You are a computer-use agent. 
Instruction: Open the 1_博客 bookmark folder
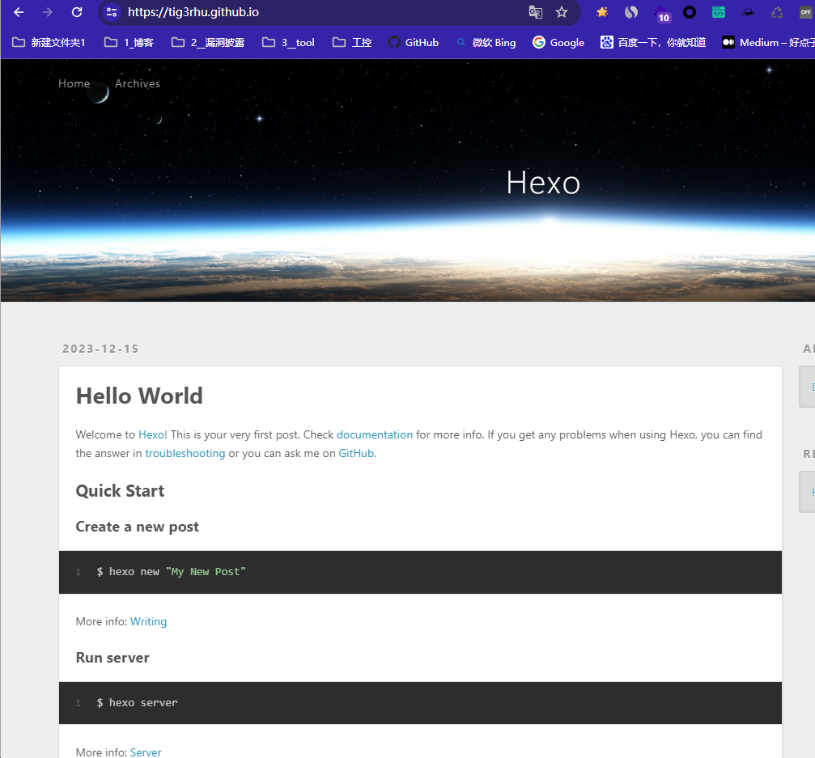[129, 42]
